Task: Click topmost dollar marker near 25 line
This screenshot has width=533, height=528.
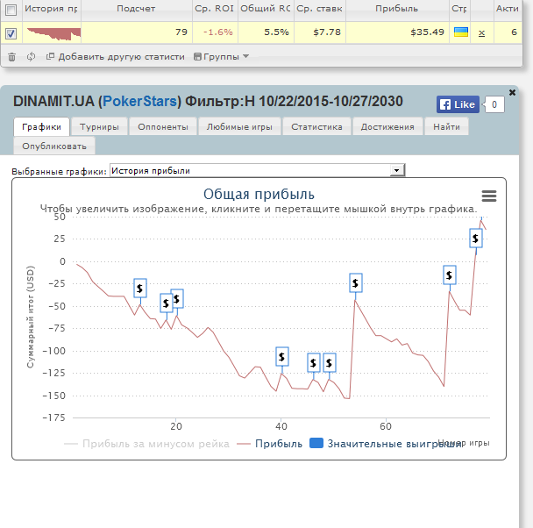Action: pyautogui.click(x=476, y=238)
